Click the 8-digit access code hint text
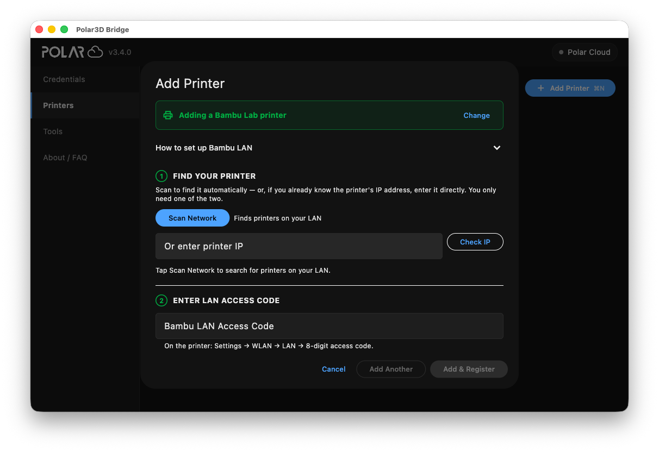 point(269,346)
